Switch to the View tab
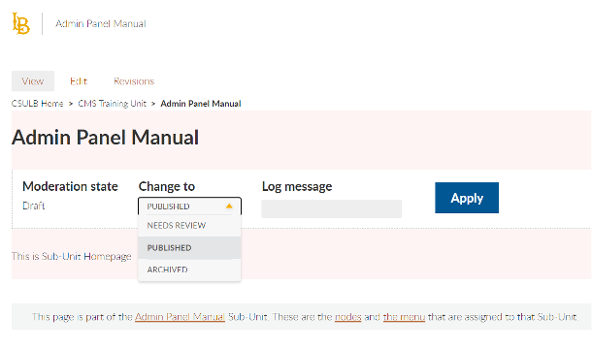This screenshot has width=592, height=349. 33,81
